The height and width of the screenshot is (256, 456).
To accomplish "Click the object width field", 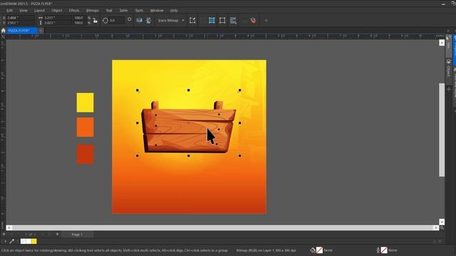I will point(57,18).
